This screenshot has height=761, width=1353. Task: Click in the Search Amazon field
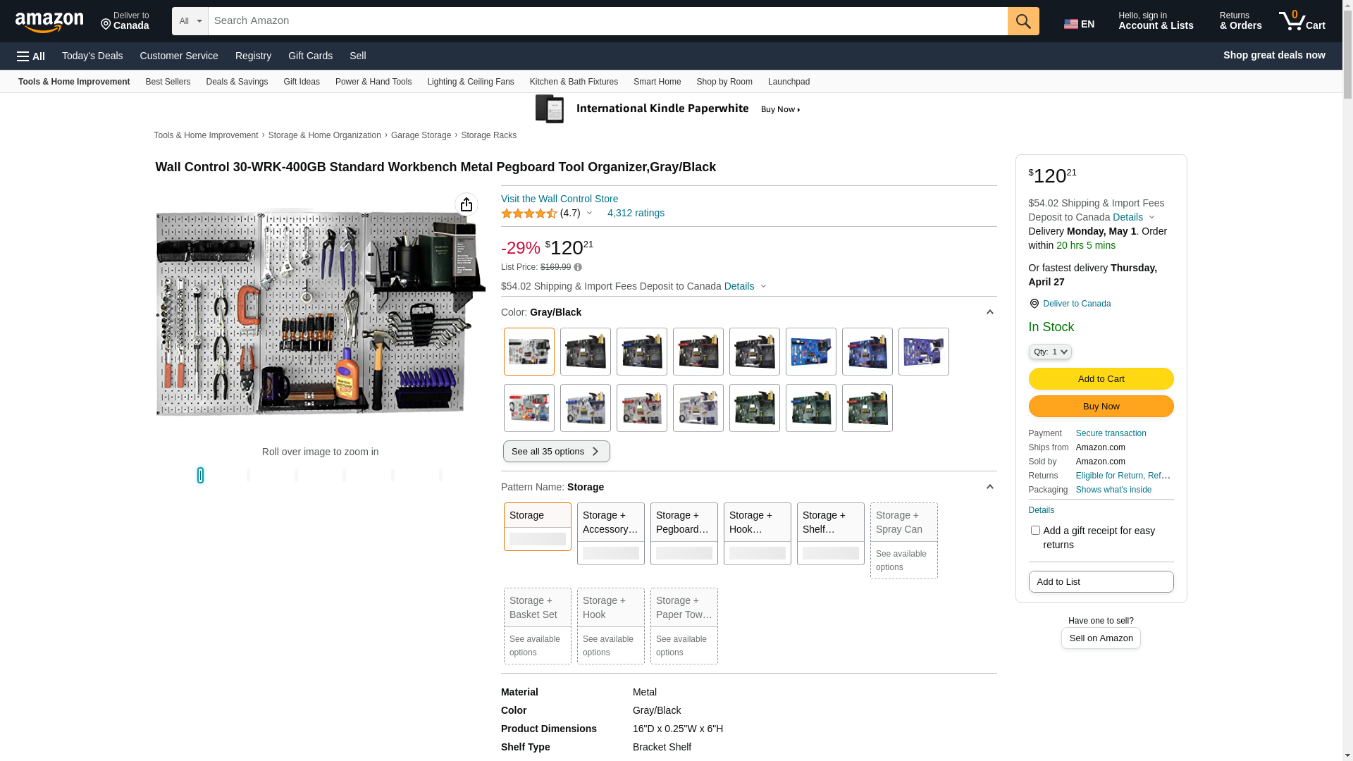point(606,21)
